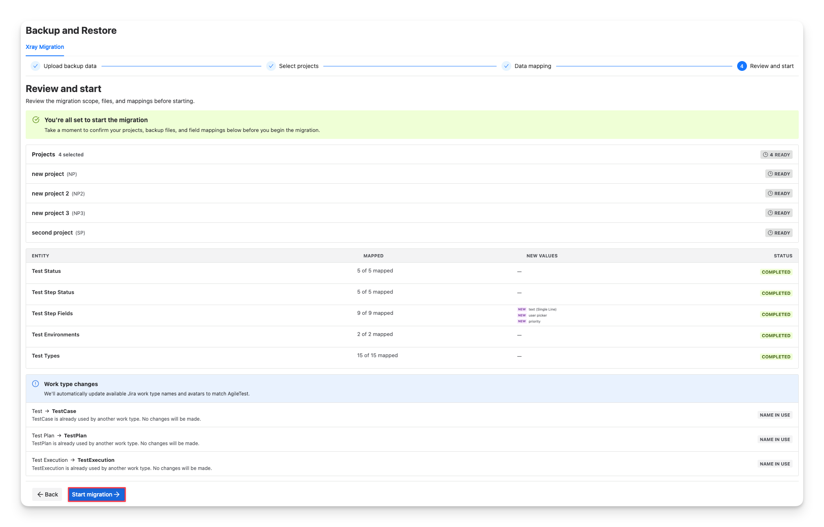This screenshot has height=527, width=824.
Task: Click the ENTITY column header
Action: [x=40, y=256]
